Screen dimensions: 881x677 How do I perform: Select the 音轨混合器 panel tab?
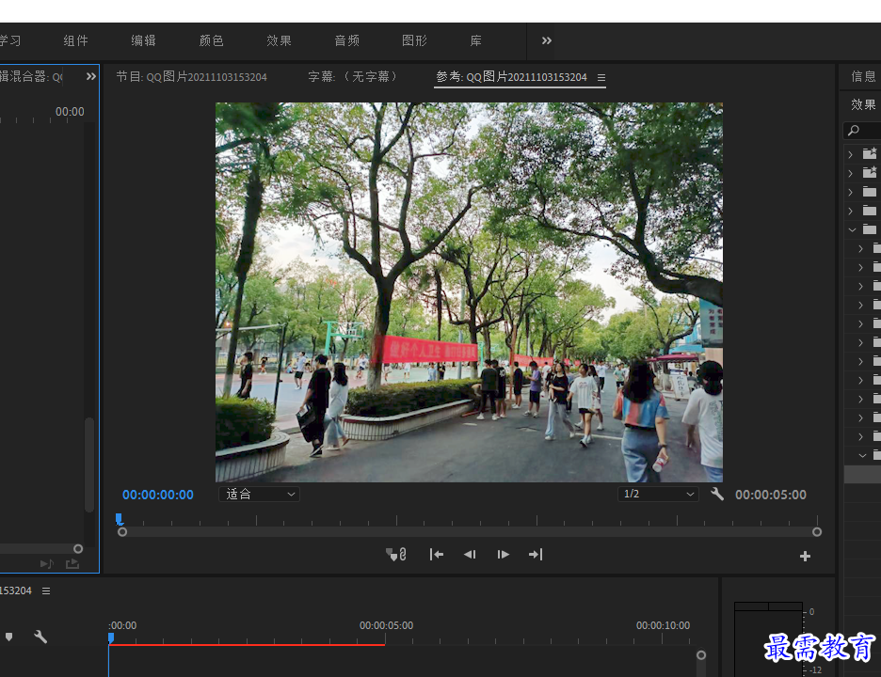31,76
